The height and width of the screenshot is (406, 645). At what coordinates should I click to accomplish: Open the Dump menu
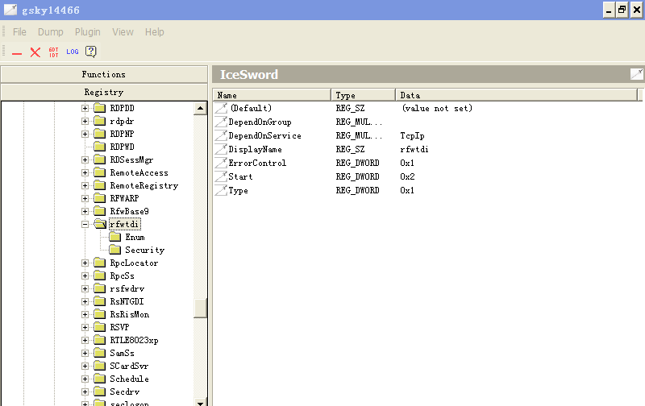50,32
